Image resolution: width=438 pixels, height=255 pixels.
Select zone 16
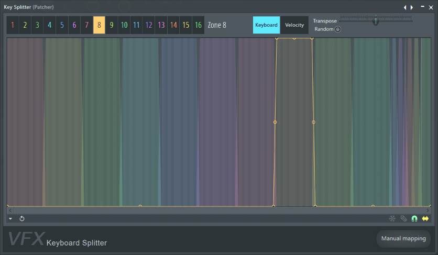(x=198, y=25)
